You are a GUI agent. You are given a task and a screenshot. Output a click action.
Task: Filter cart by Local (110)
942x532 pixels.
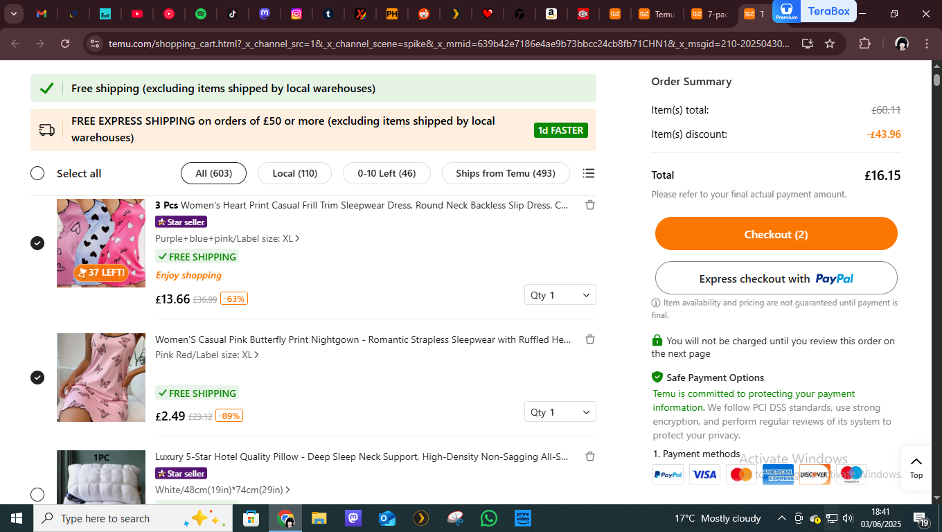tap(294, 173)
